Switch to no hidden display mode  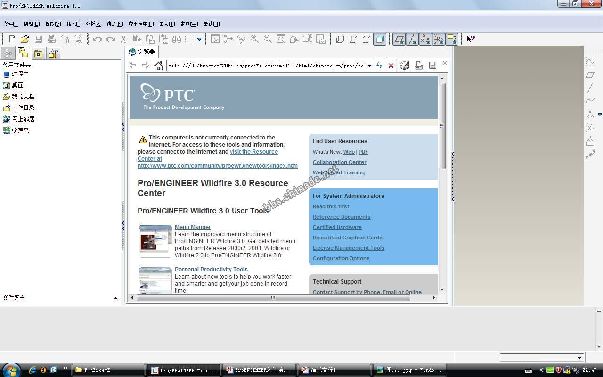point(367,39)
